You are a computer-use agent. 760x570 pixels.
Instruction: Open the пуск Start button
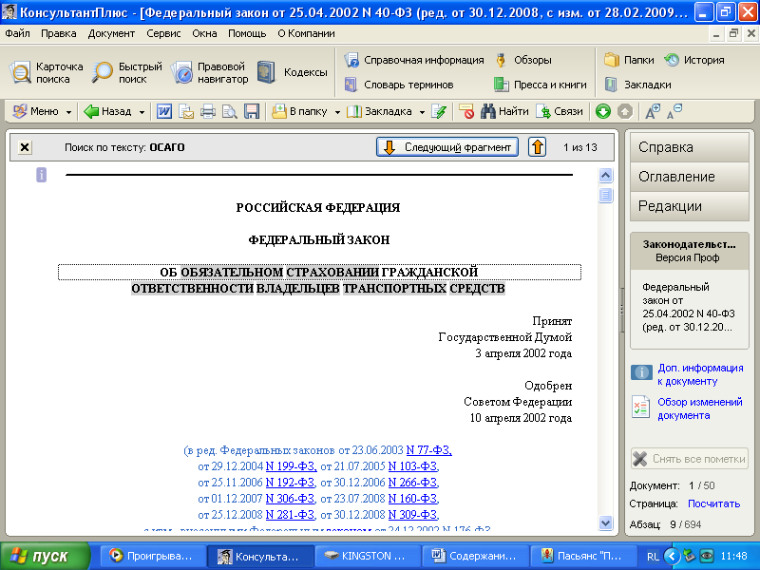point(45,556)
